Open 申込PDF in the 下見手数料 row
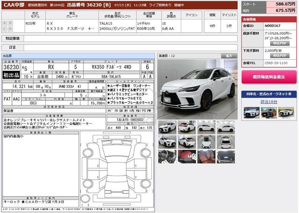Viewport: 299px width, 213px height. coord(280,56)
